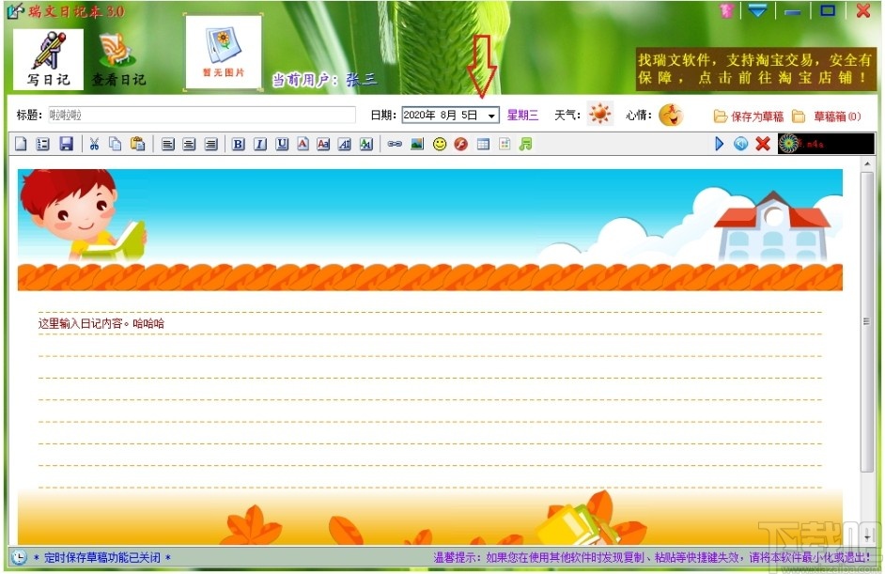This screenshot has width=885, height=574.
Task: Insert a picture into the diary
Action: coord(417,144)
